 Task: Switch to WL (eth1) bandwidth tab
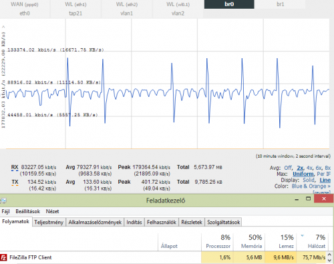click(x=75, y=4)
